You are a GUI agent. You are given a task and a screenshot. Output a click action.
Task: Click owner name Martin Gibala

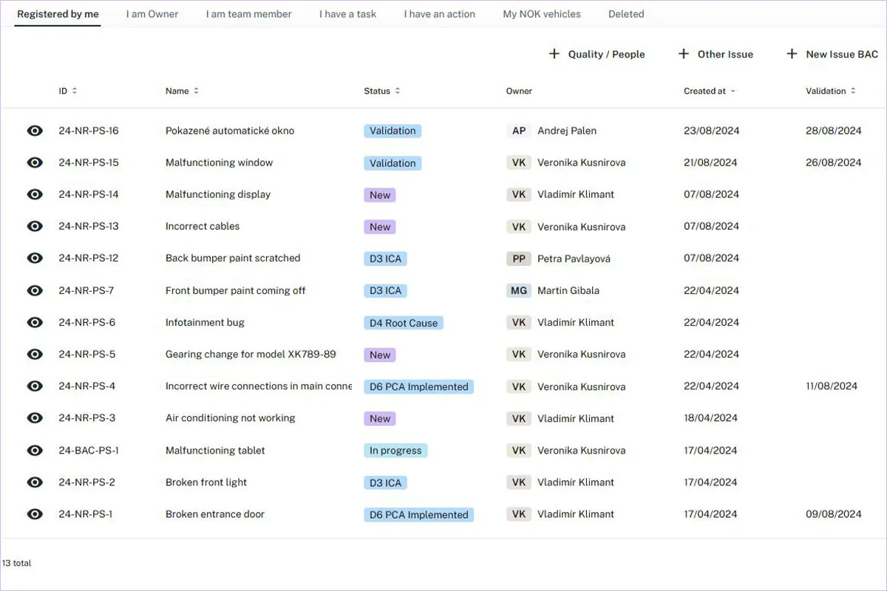[x=568, y=290]
